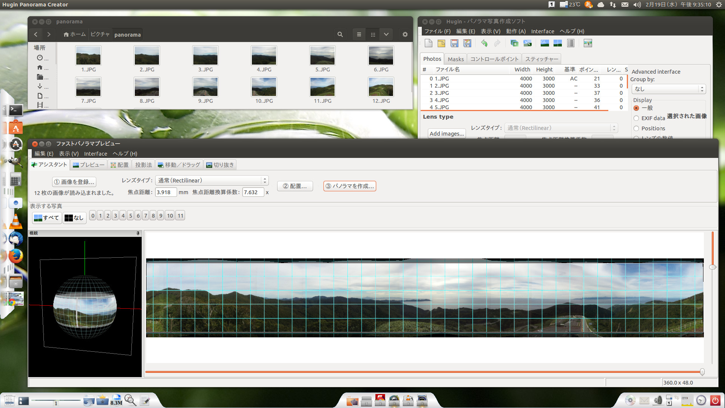The image size is (725, 408).
Task: Open project with the yellow folder icon
Action: pos(441,43)
